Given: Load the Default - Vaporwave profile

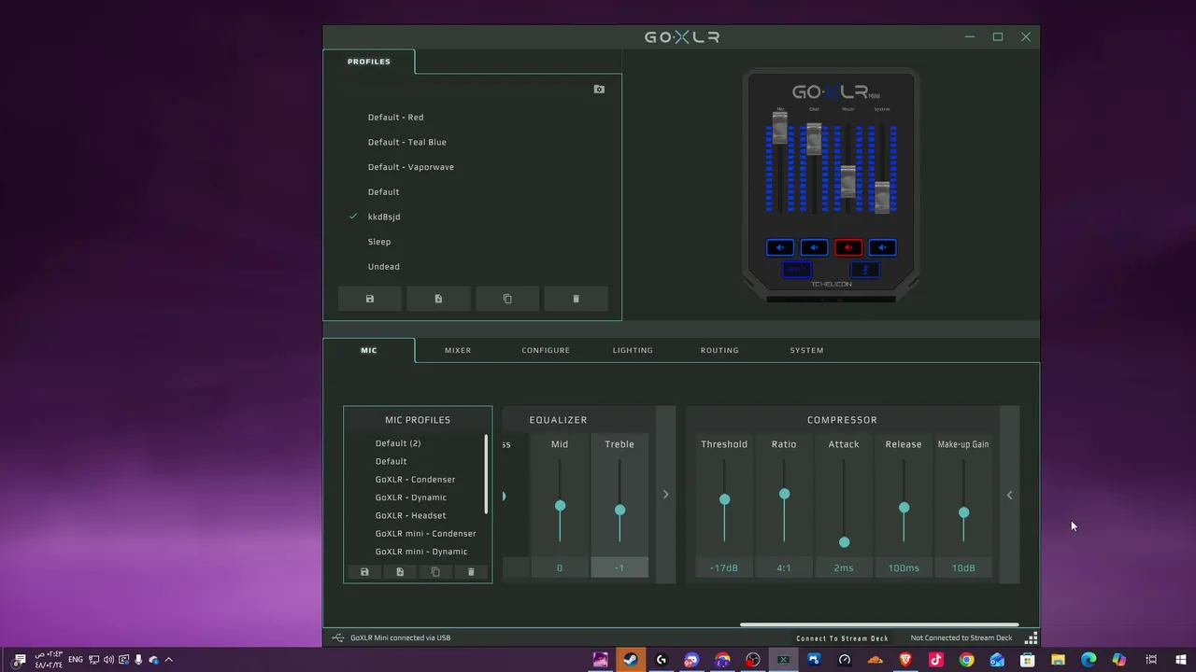Looking at the screenshot, I should point(411,167).
